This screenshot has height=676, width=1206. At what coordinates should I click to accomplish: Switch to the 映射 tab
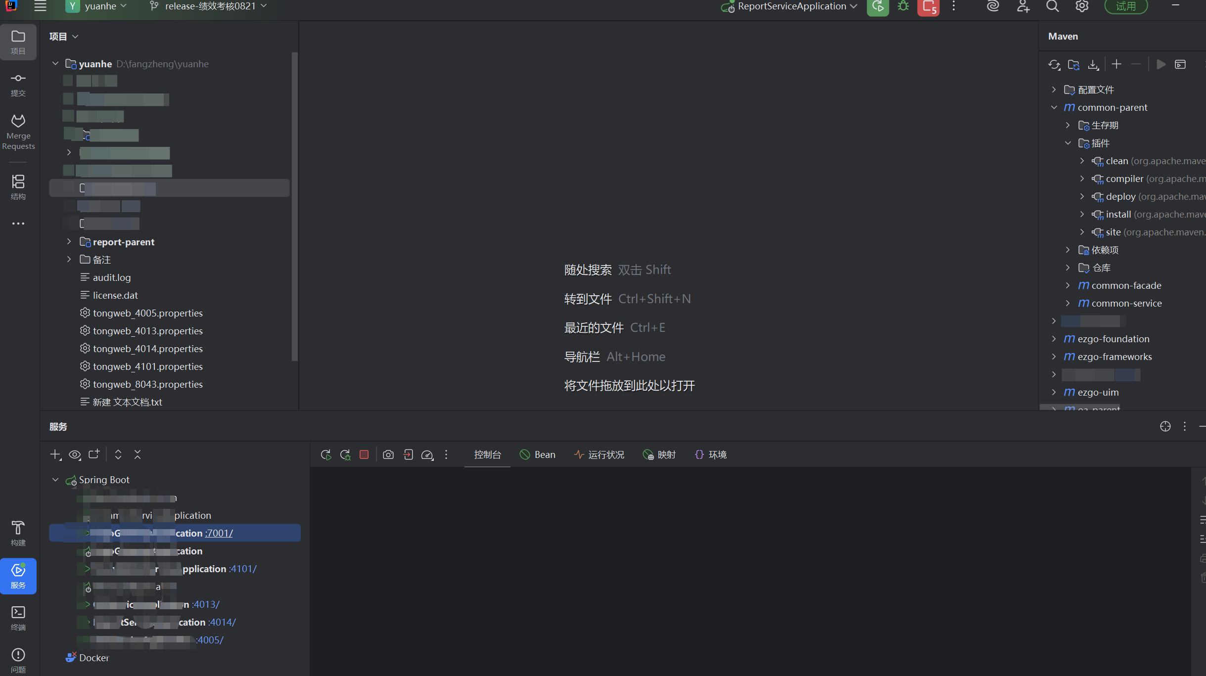[x=659, y=454]
